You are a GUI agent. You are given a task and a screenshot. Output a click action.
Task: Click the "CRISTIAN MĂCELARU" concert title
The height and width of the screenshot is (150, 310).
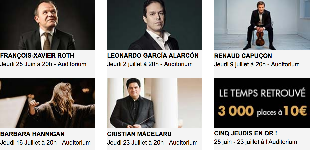pyautogui.click(x=139, y=134)
